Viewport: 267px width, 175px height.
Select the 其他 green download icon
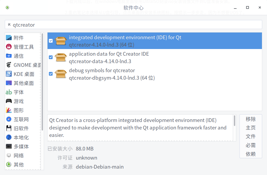point(9,164)
